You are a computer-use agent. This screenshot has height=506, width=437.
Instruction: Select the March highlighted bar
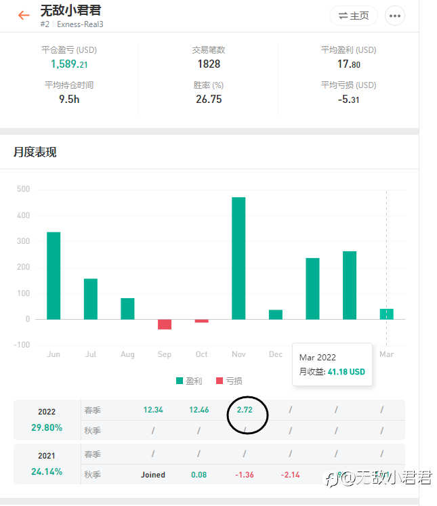(387, 314)
